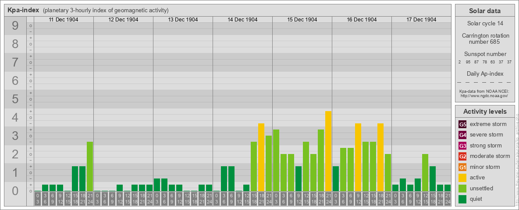Click the 14 Dec 1904 date header
Screen dimensions: 519x210
(242, 20)
